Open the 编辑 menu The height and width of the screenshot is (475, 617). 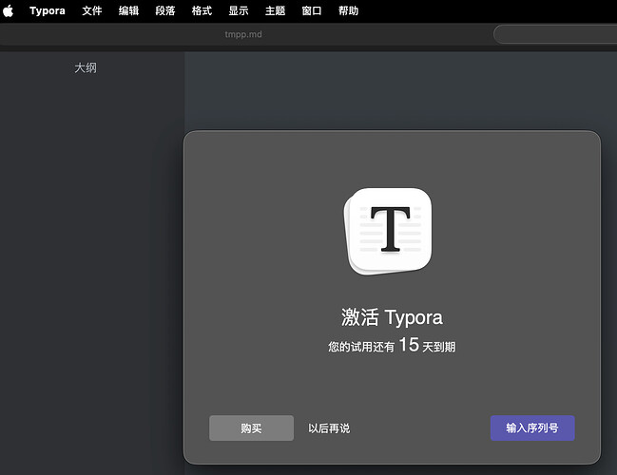pyautogui.click(x=128, y=10)
